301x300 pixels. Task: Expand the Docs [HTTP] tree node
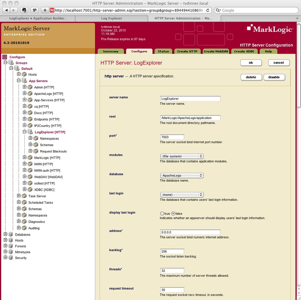click(x=25, y=112)
